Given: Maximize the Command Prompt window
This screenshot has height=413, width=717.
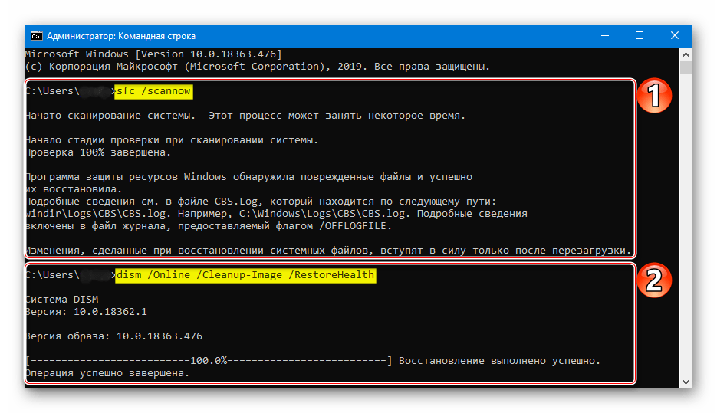Looking at the screenshot, I should (x=640, y=36).
